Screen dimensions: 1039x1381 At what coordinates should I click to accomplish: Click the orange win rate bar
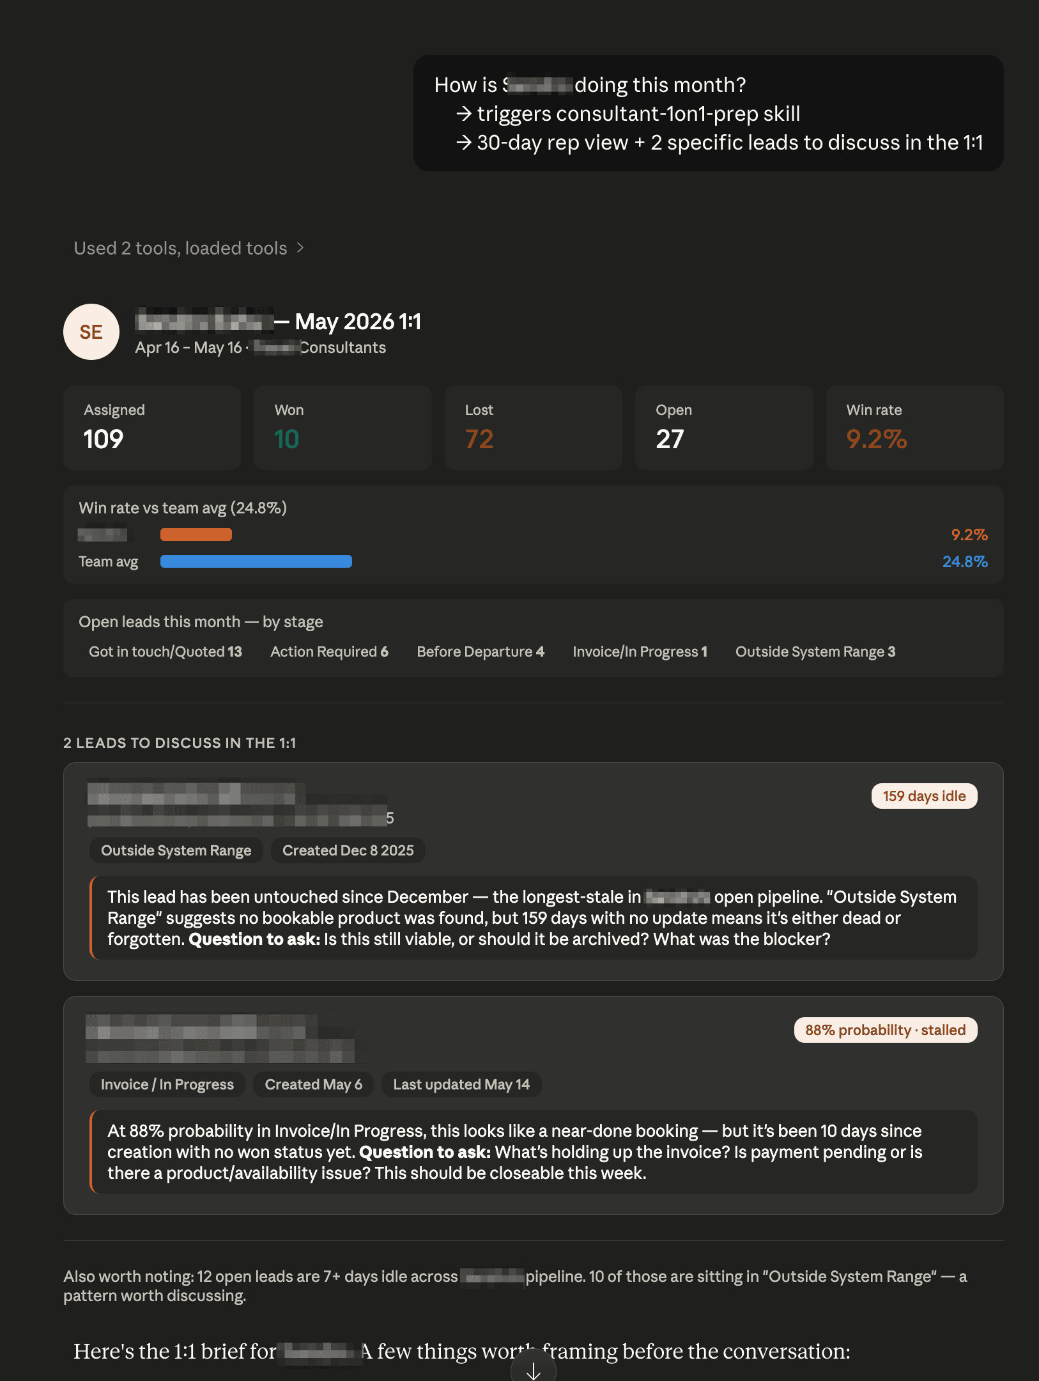(196, 534)
